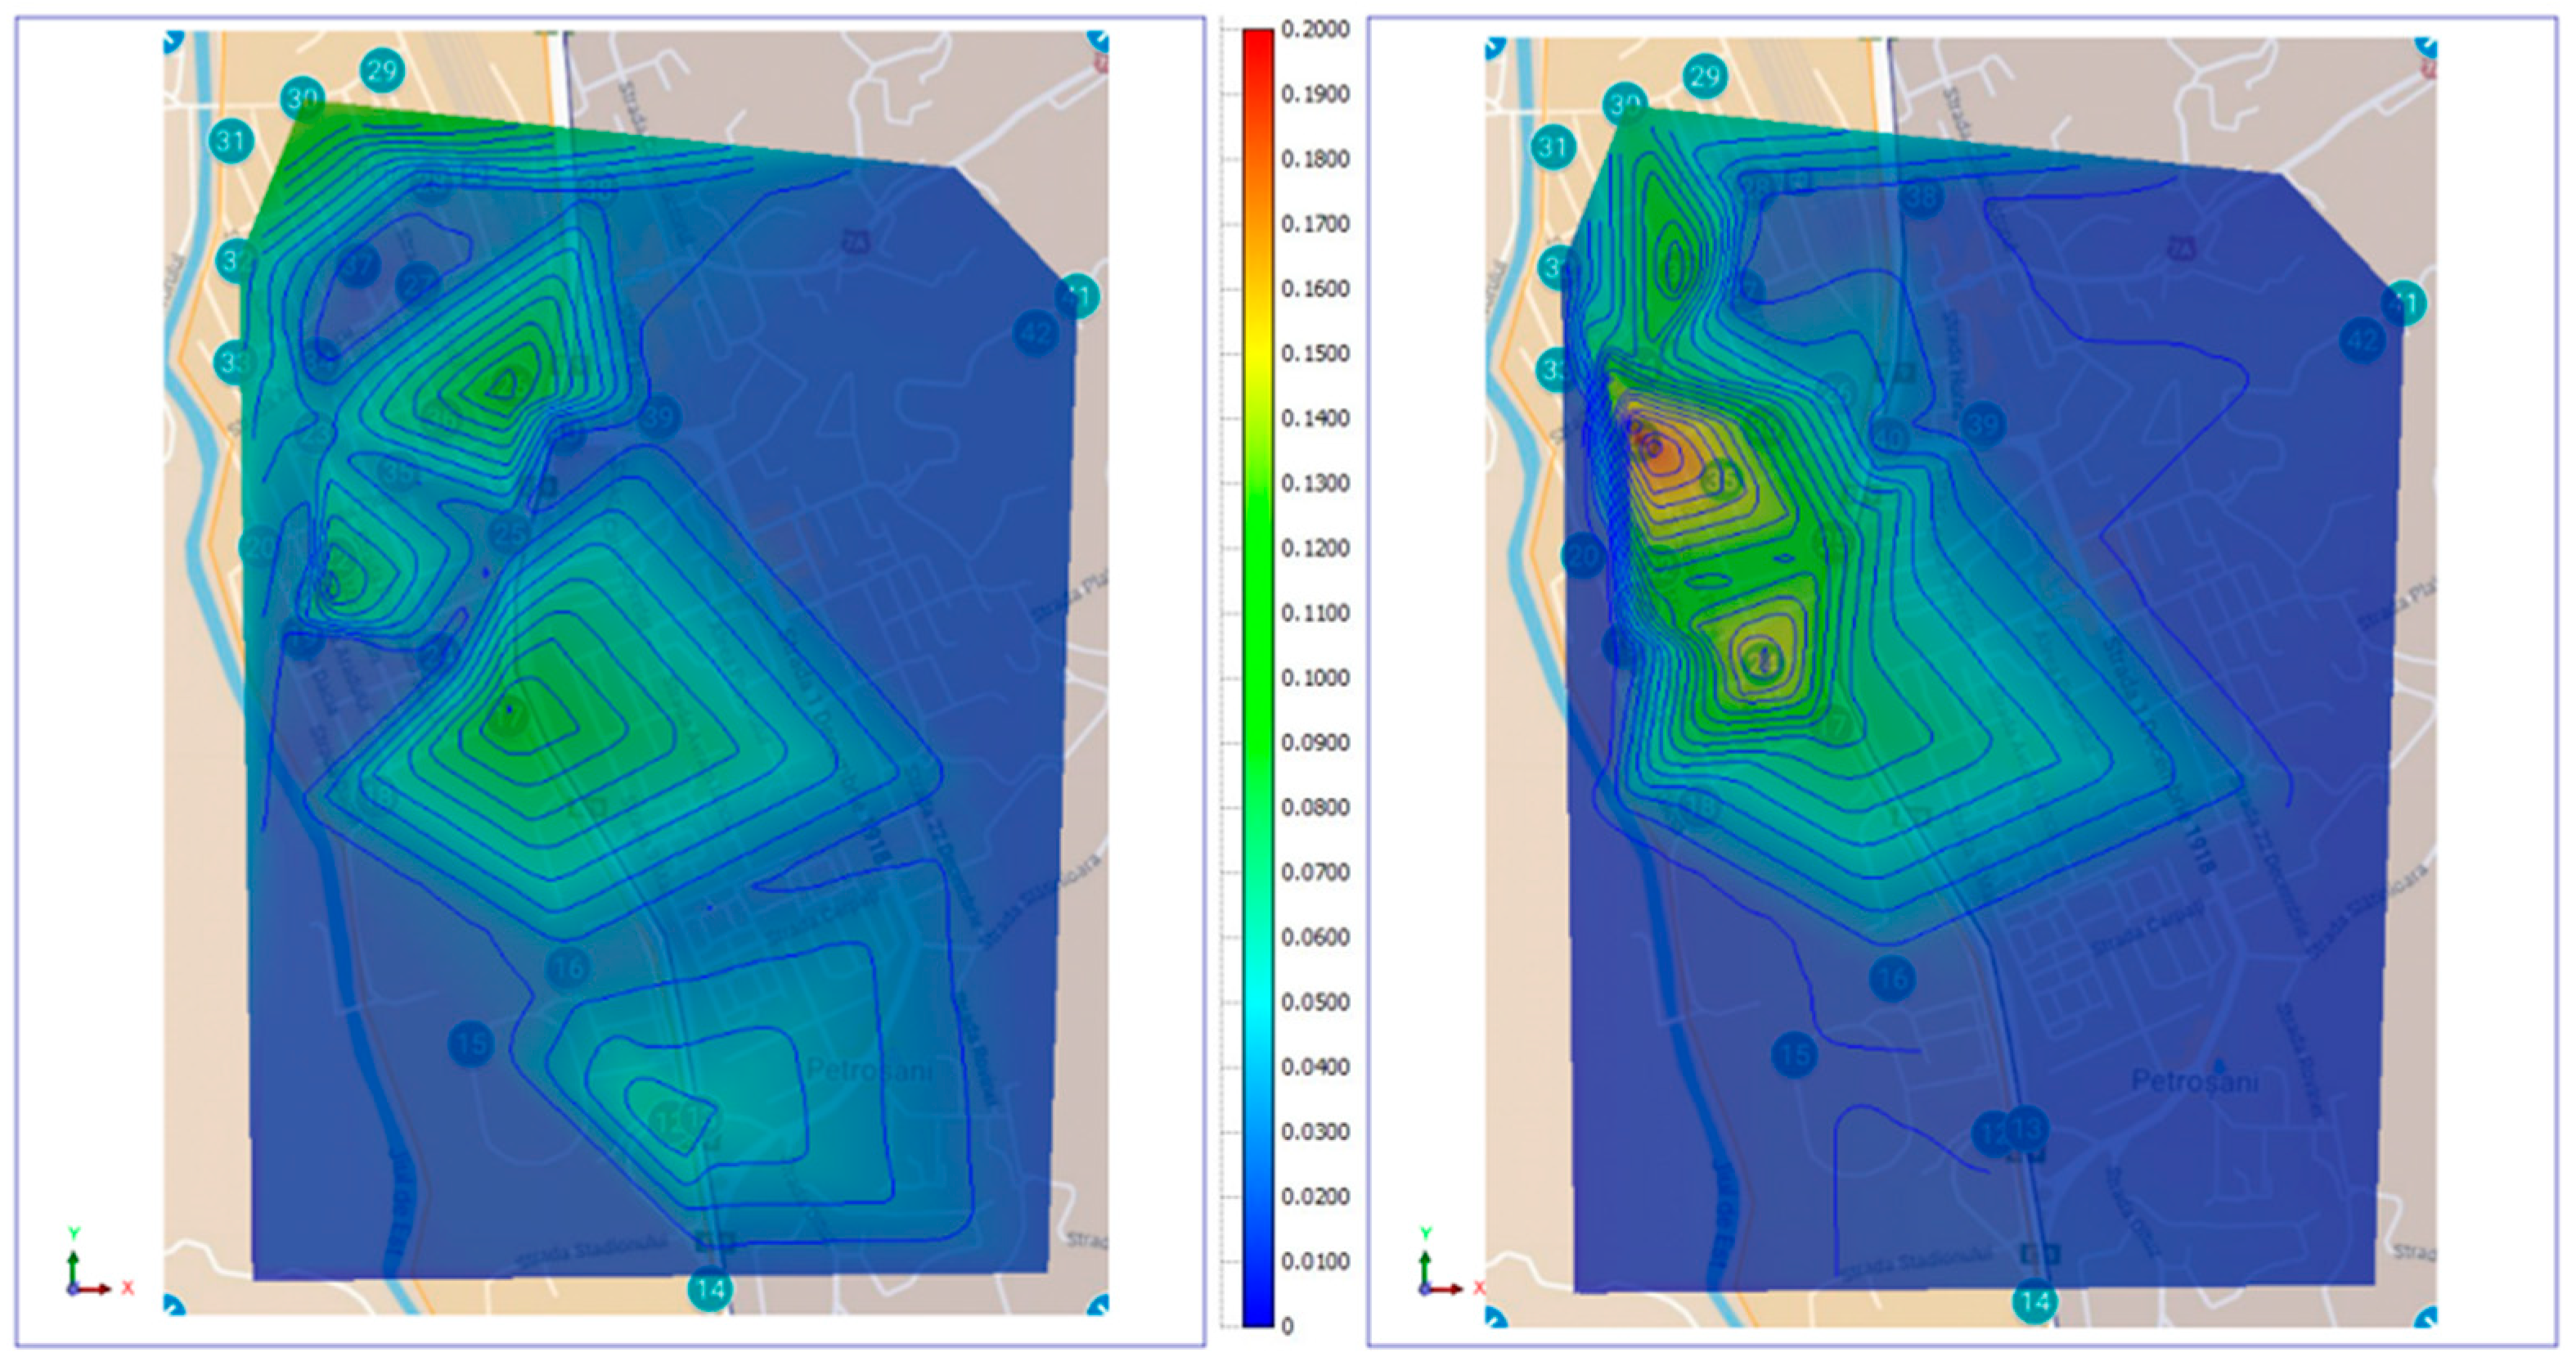The width and height of the screenshot is (2576, 1366).
Task: Click marker 30 in left map
Action: (302, 99)
